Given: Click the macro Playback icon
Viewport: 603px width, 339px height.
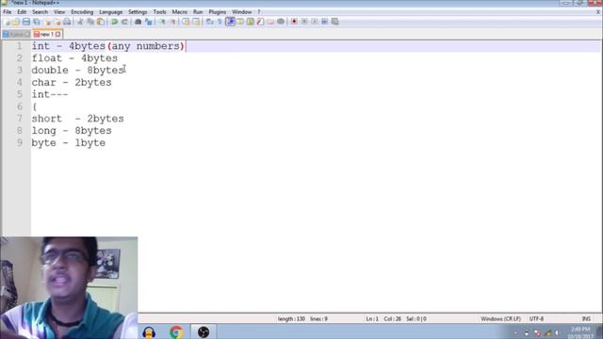Looking at the screenshot, I should 314,22.
